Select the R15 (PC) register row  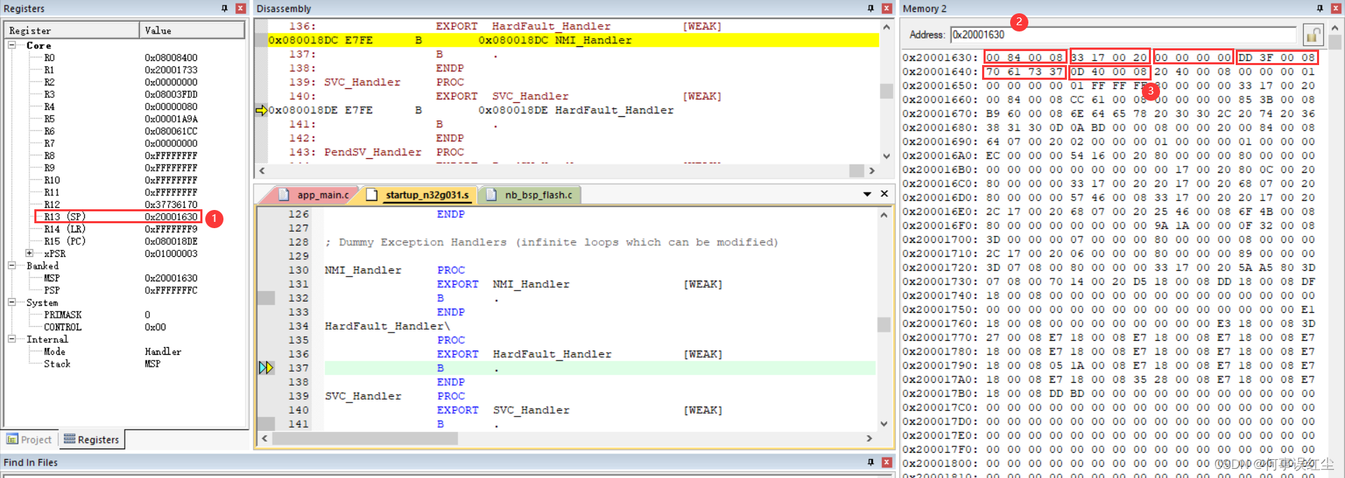tap(119, 241)
